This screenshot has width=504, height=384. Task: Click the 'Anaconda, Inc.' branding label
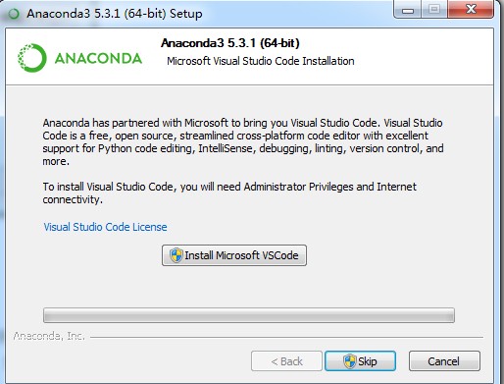pyautogui.click(x=49, y=336)
